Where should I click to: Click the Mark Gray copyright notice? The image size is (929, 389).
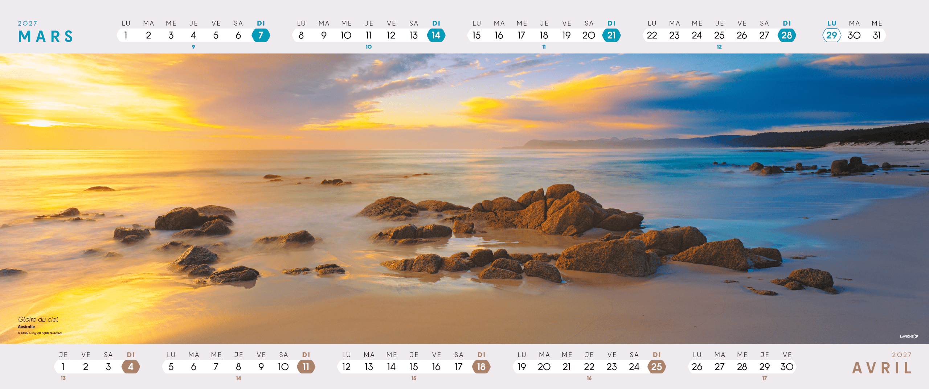[x=40, y=333]
